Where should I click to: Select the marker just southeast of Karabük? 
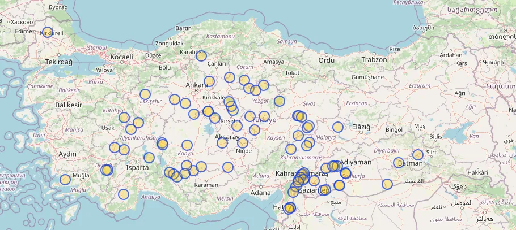pyautogui.click(x=201, y=55)
